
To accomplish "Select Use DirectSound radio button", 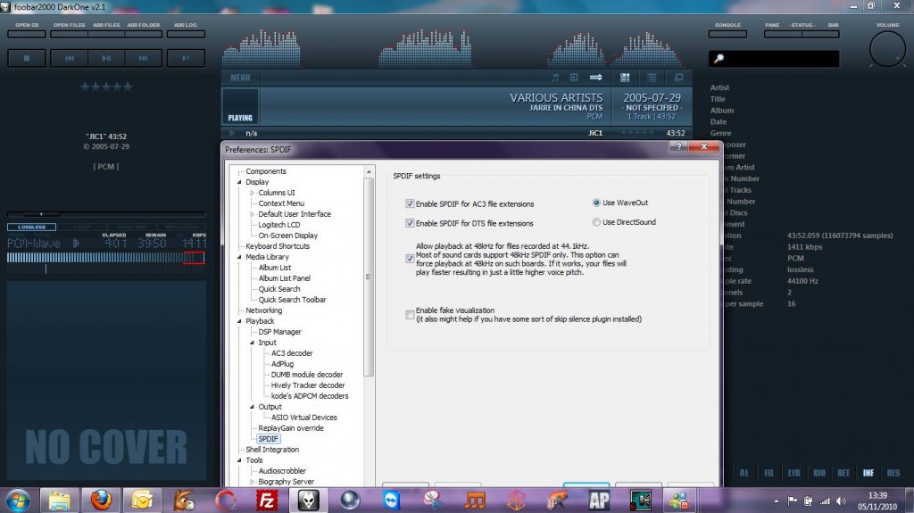I will pyautogui.click(x=596, y=222).
